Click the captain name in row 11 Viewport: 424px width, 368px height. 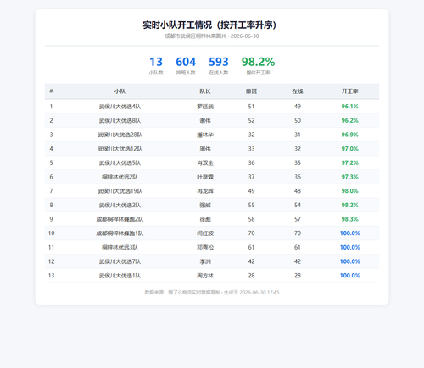(205, 247)
